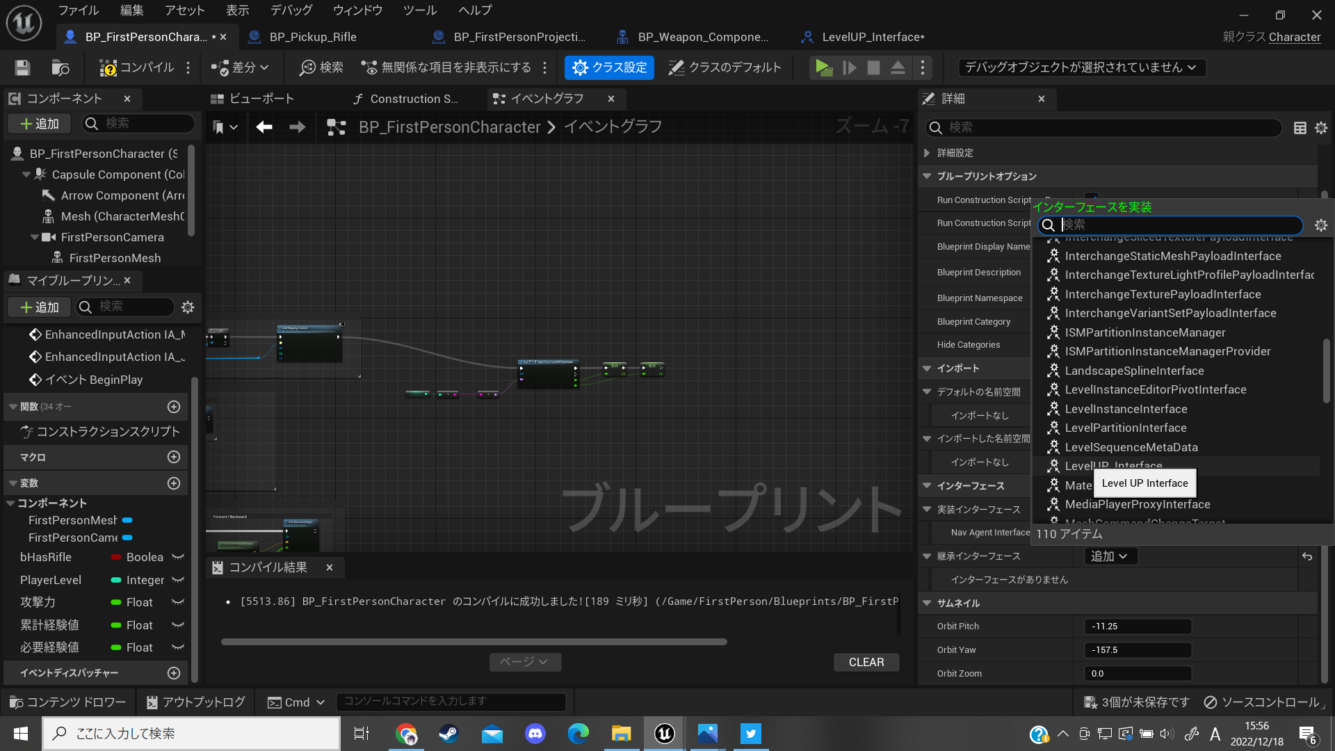Enable 無関係な項目を非表示にする toggle
Viewport: 1335px width, 751px height.
click(449, 67)
